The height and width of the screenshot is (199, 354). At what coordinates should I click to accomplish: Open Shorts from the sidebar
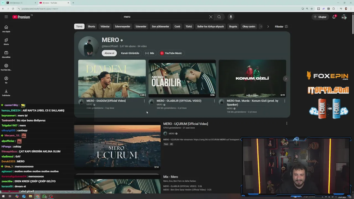[6, 42]
